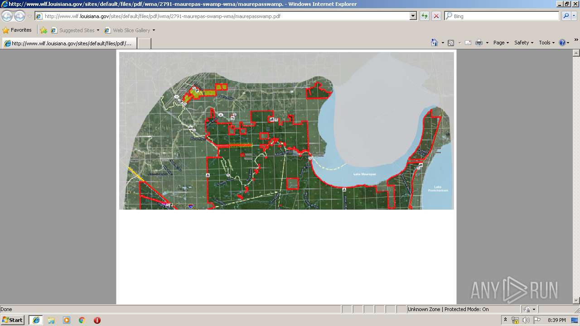Expand the address bar history dropdown
This screenshot has width=580, height=326.
(413, 16)
